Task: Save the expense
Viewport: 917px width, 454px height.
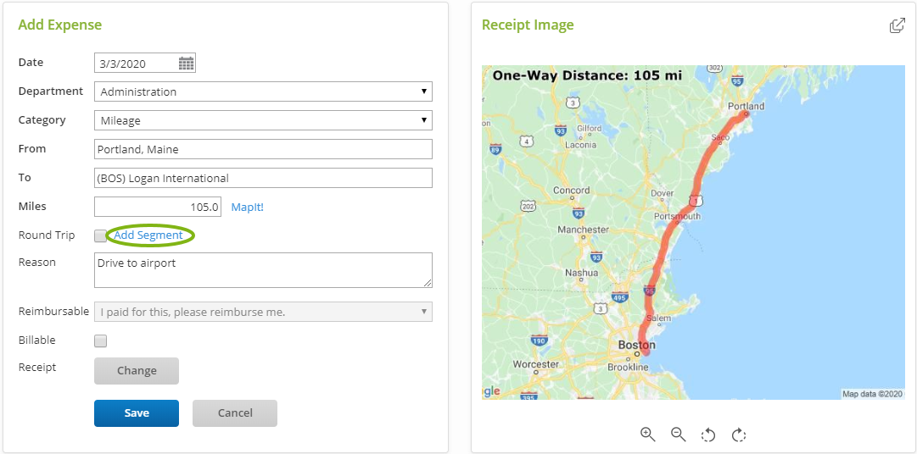Action: (137, 413)
